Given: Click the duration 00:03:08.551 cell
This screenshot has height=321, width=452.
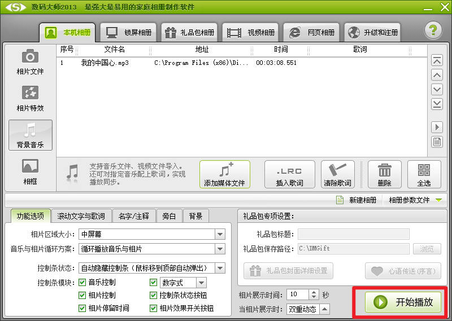Looking at the screenshot, I should 276,63.
